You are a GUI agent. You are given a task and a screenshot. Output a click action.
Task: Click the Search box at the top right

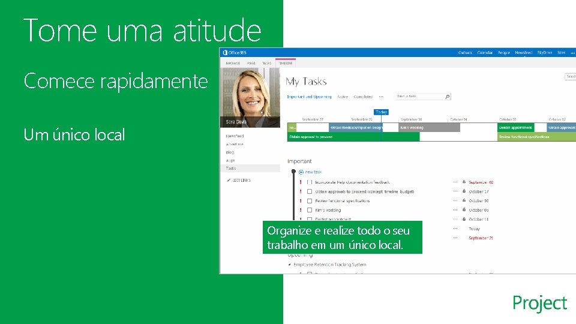coord(570,76)
